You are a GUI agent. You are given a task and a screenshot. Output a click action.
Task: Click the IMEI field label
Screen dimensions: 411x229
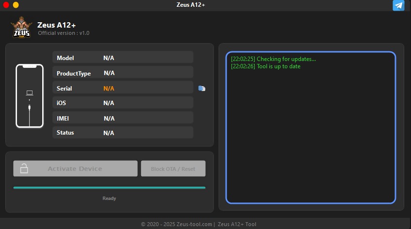tap(63, 119)
